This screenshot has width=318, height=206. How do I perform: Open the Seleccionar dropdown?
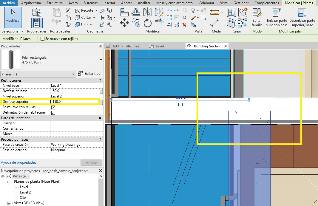pyautogui.click(x=13, y=31)
